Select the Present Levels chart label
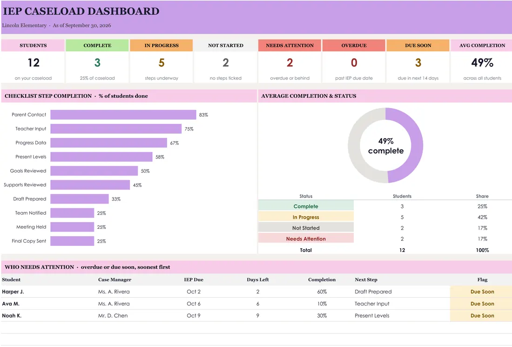Image resolution: width=512 pixels, height=347 pixels. (31, 157)
